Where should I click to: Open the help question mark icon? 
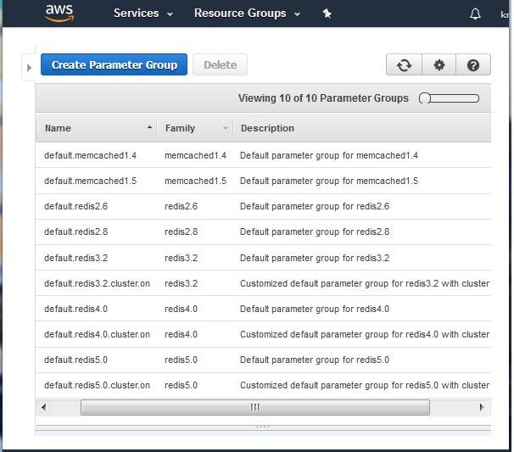pyautogui.click(x=473, y=65)
